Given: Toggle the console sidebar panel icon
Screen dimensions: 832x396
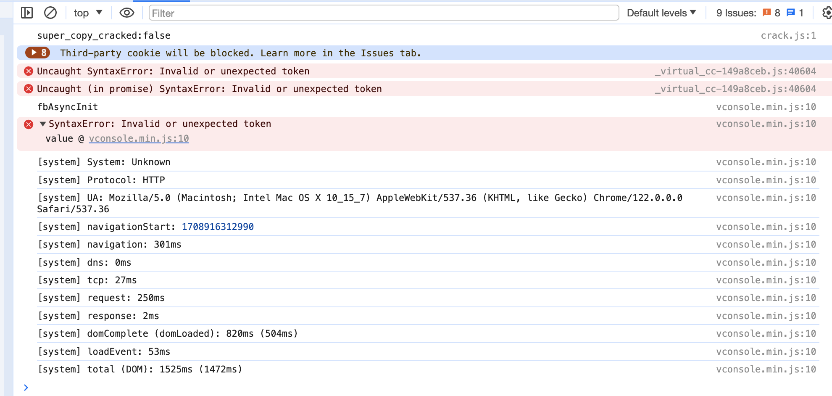Looking at the screenshot, I should 27,13.
